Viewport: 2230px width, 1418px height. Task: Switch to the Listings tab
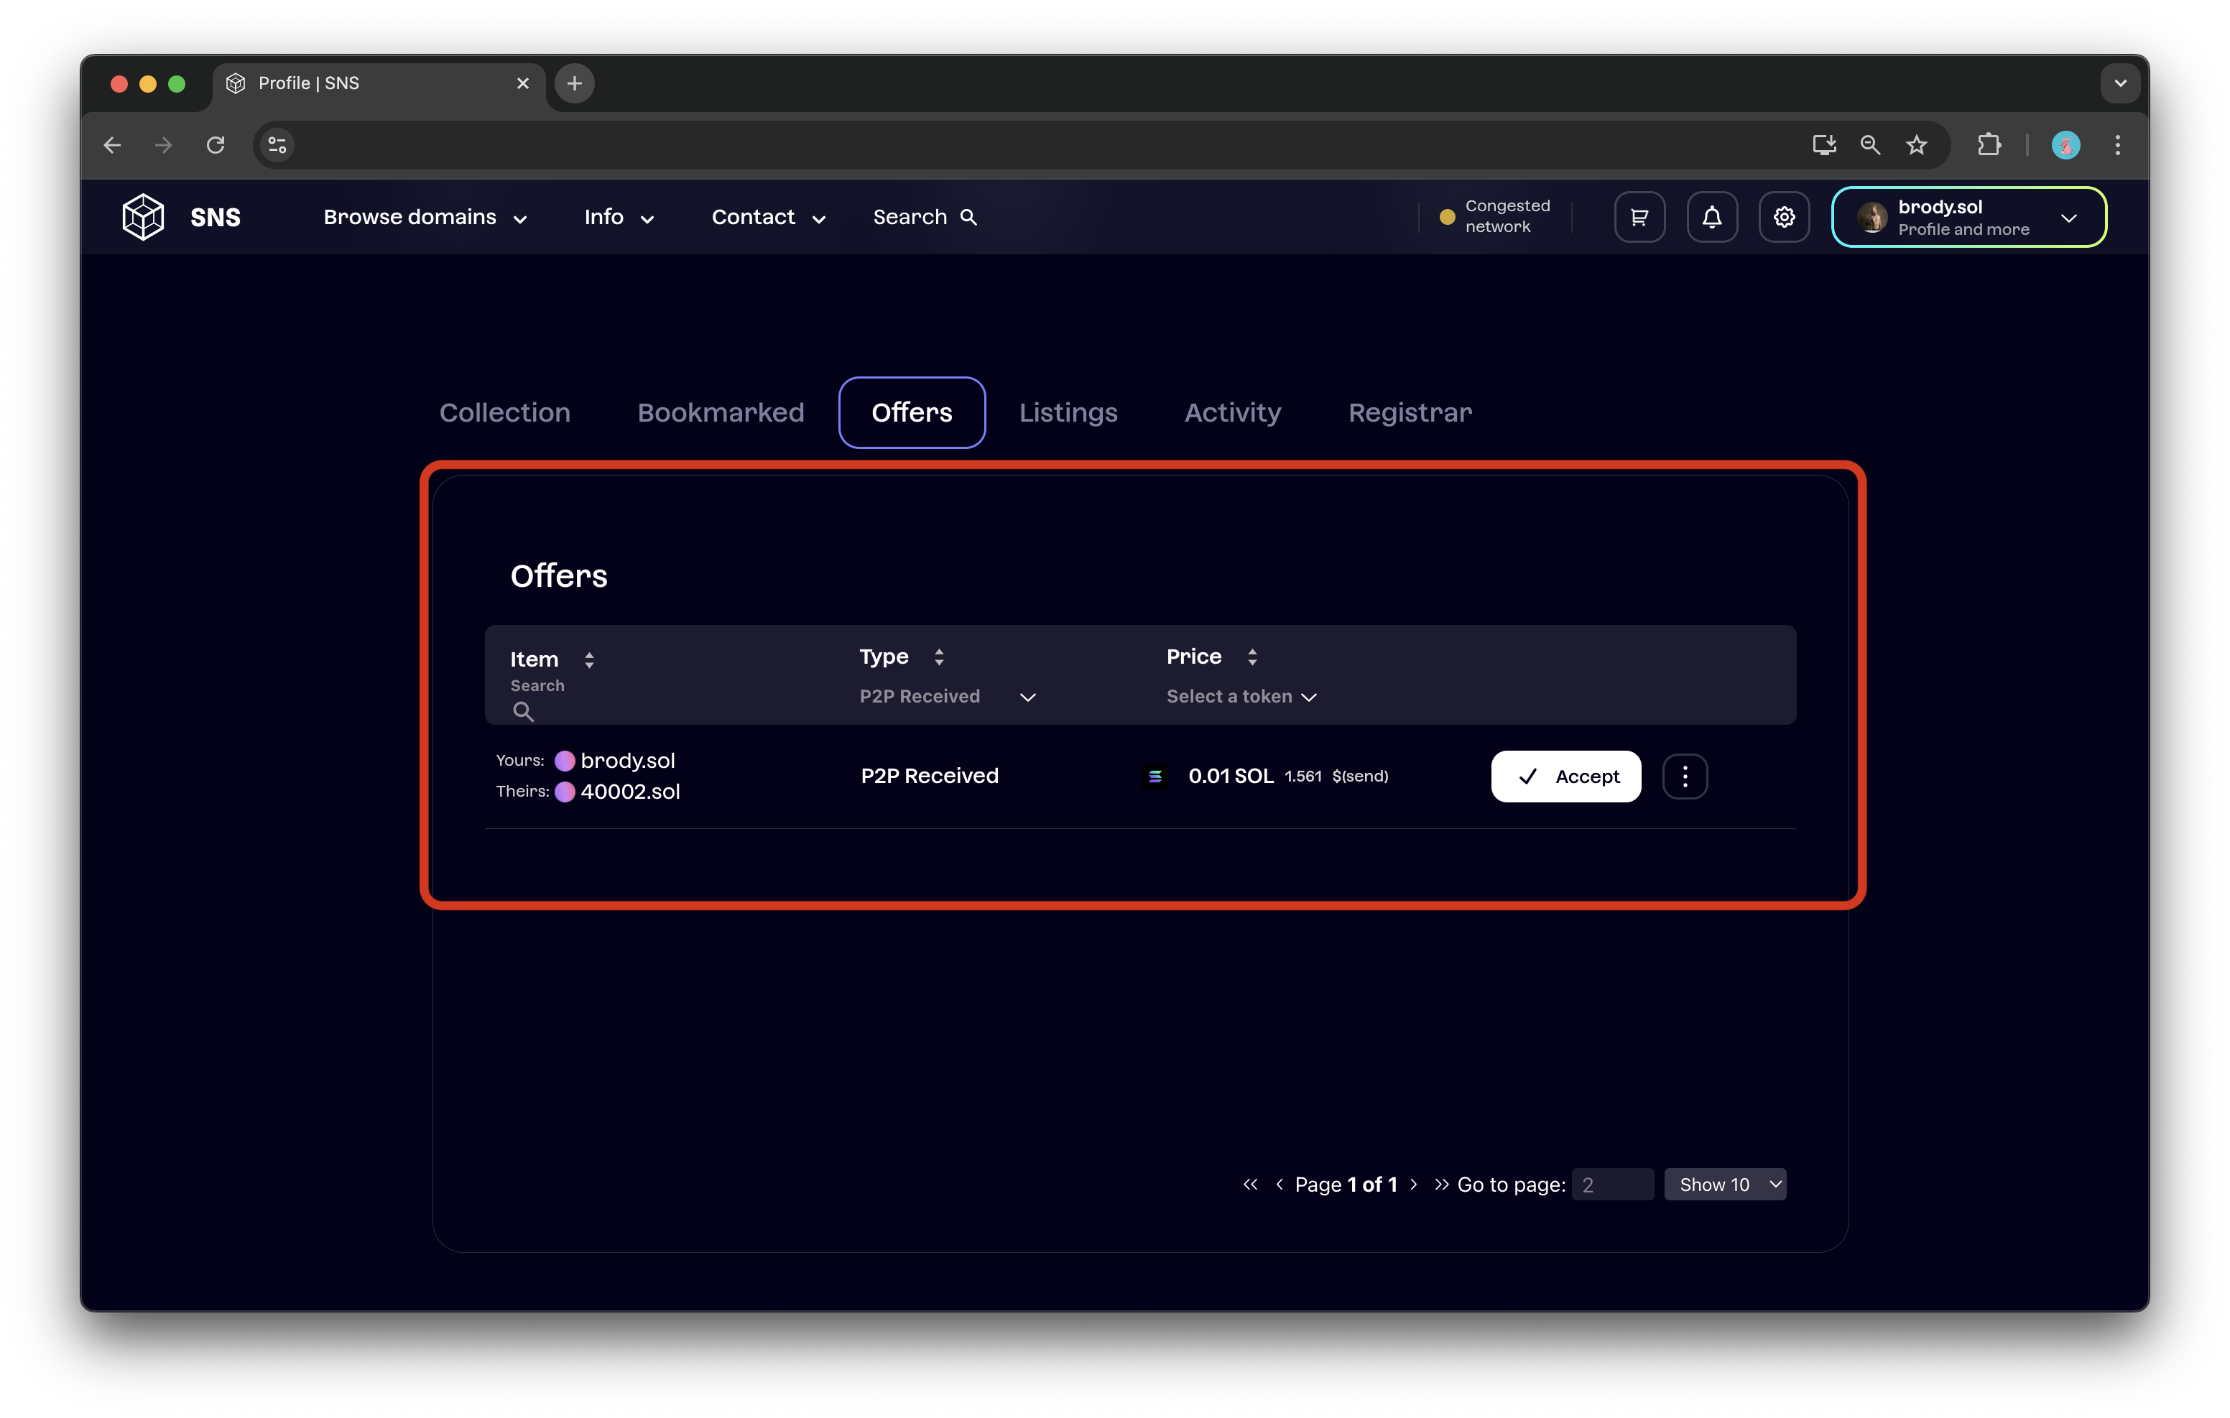(1068, 412)
